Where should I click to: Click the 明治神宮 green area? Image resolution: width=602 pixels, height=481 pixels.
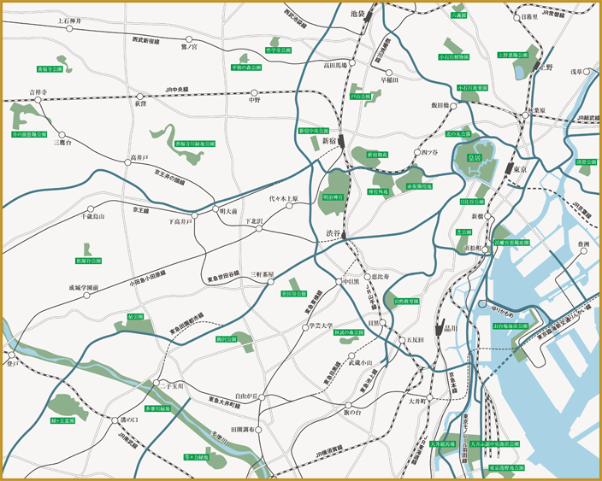tap(333, 197)
